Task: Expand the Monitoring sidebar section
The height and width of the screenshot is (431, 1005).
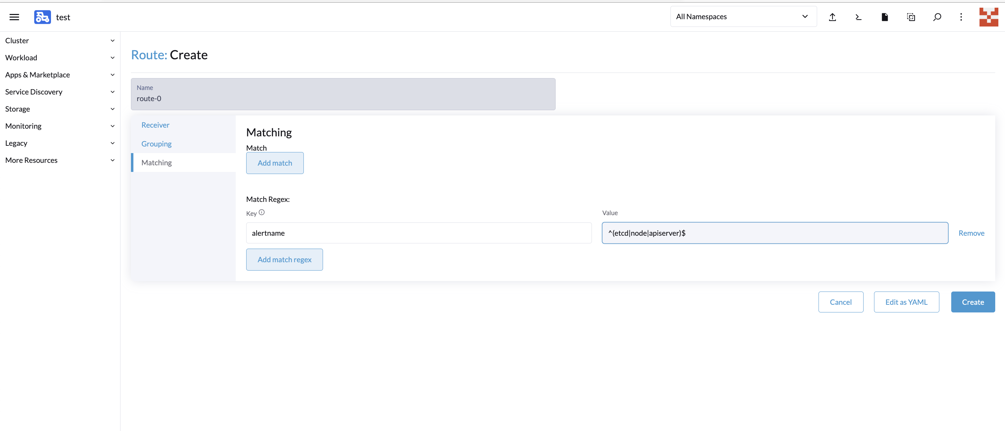Action: click(60, 126)
